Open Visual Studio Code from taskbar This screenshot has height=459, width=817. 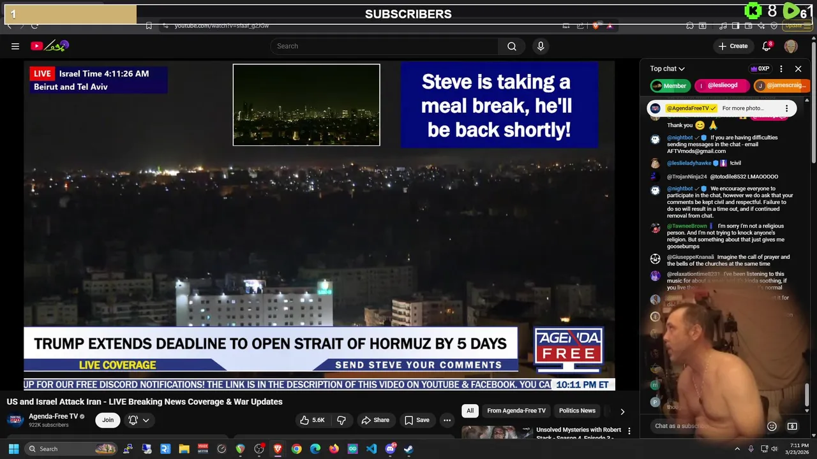pos(371,449)
